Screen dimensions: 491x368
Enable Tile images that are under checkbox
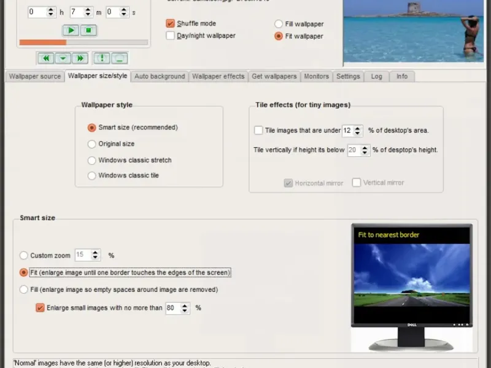click(x=258, y=130)
